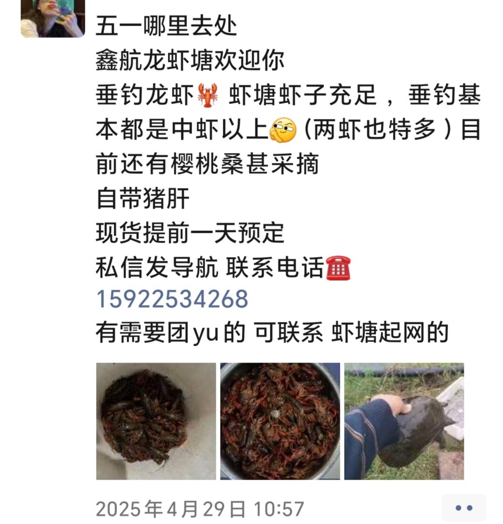
Task: Tap the two-dot comment menu button
Action: click(464, 508)
